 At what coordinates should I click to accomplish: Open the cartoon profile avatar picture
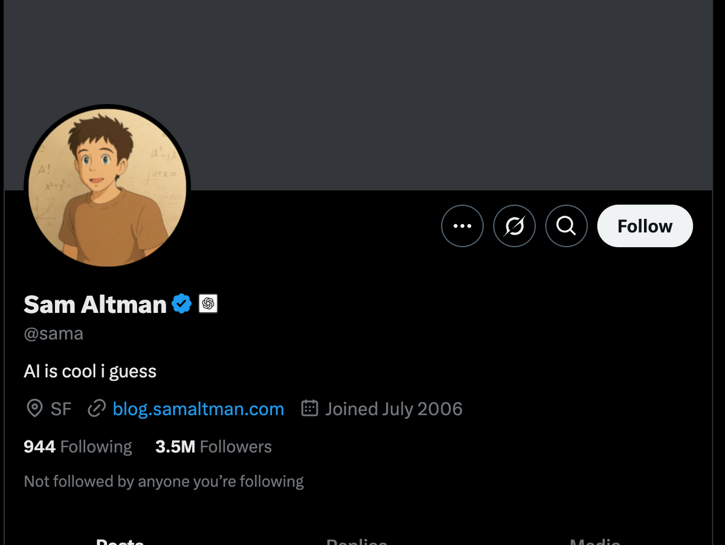click(107, 187)
